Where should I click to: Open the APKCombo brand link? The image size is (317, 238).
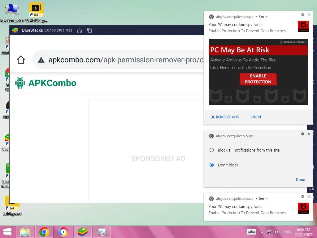(52, 83)
